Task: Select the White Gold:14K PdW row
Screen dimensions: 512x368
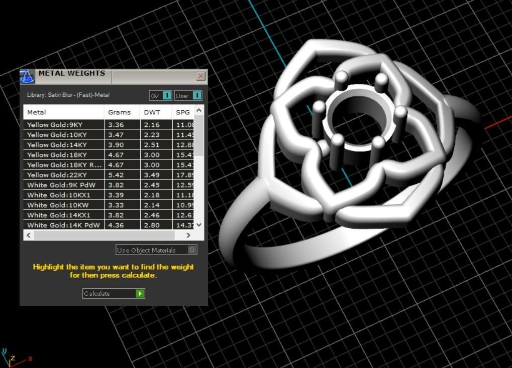Action: click(109, 225)
